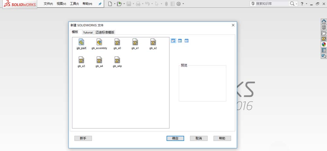This screenshot has width=327, height=151.
Task: Pin the menu bar with pushpin
Action: click(100, 4)
